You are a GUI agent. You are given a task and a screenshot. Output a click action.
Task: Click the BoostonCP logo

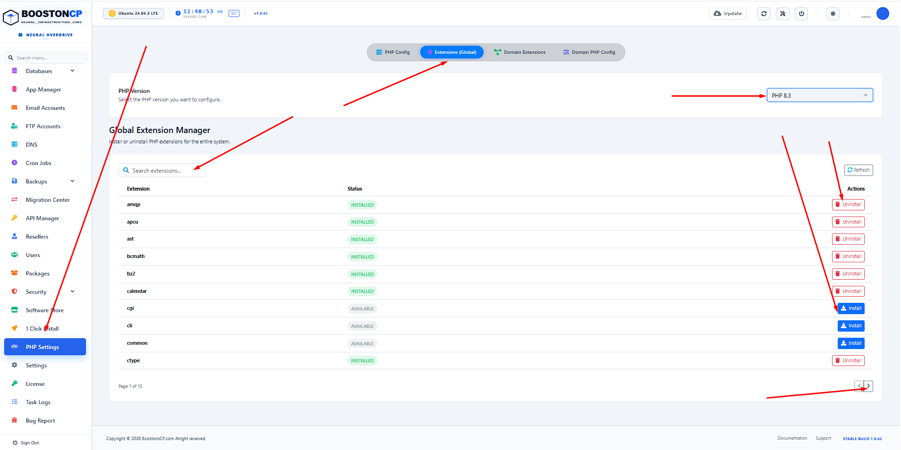tap(42, 17)
